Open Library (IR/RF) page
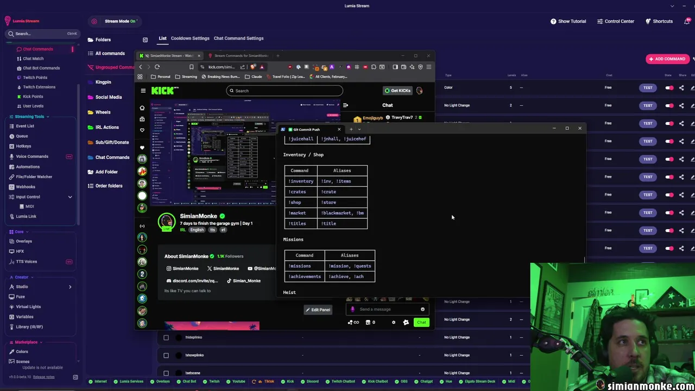 pos(29,326)
